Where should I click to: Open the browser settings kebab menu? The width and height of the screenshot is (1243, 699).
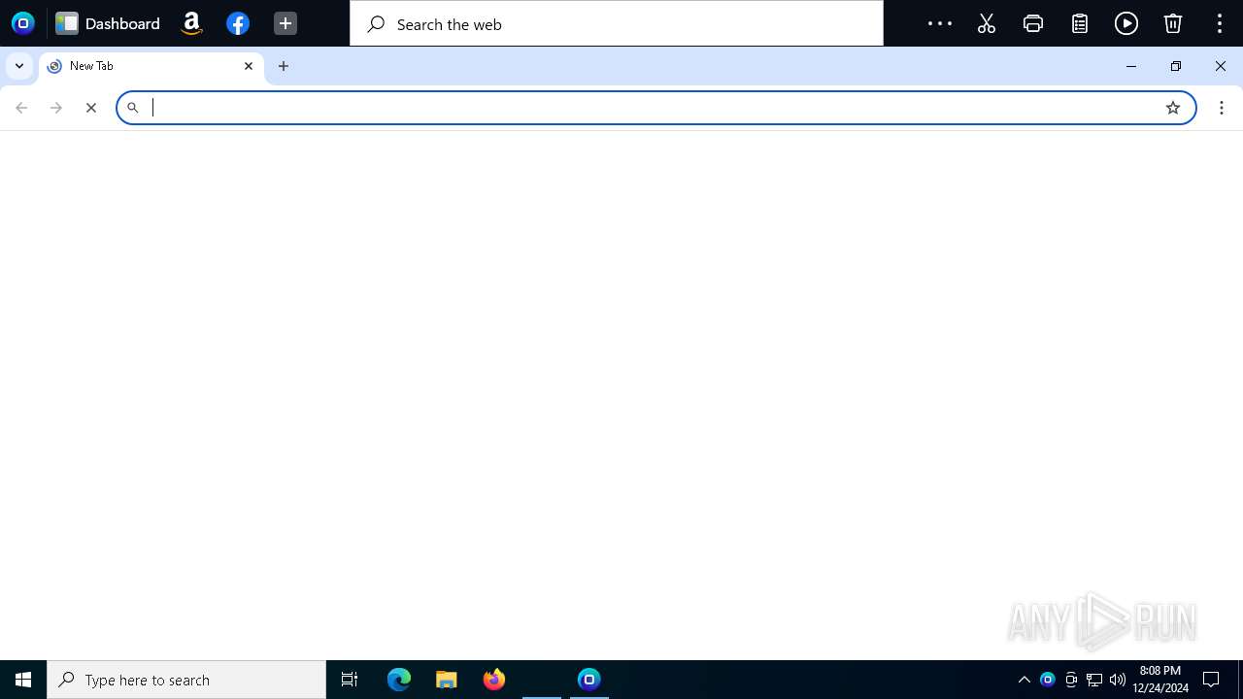[x=1222, y=108]
